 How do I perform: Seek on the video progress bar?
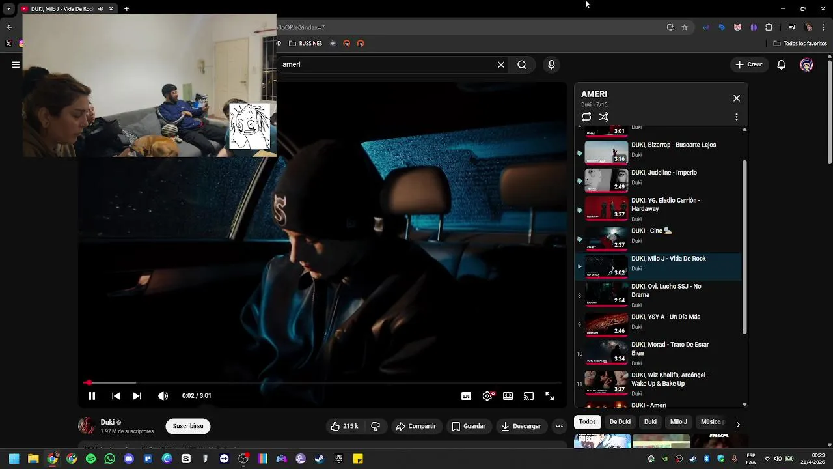[x=323, y=383]
